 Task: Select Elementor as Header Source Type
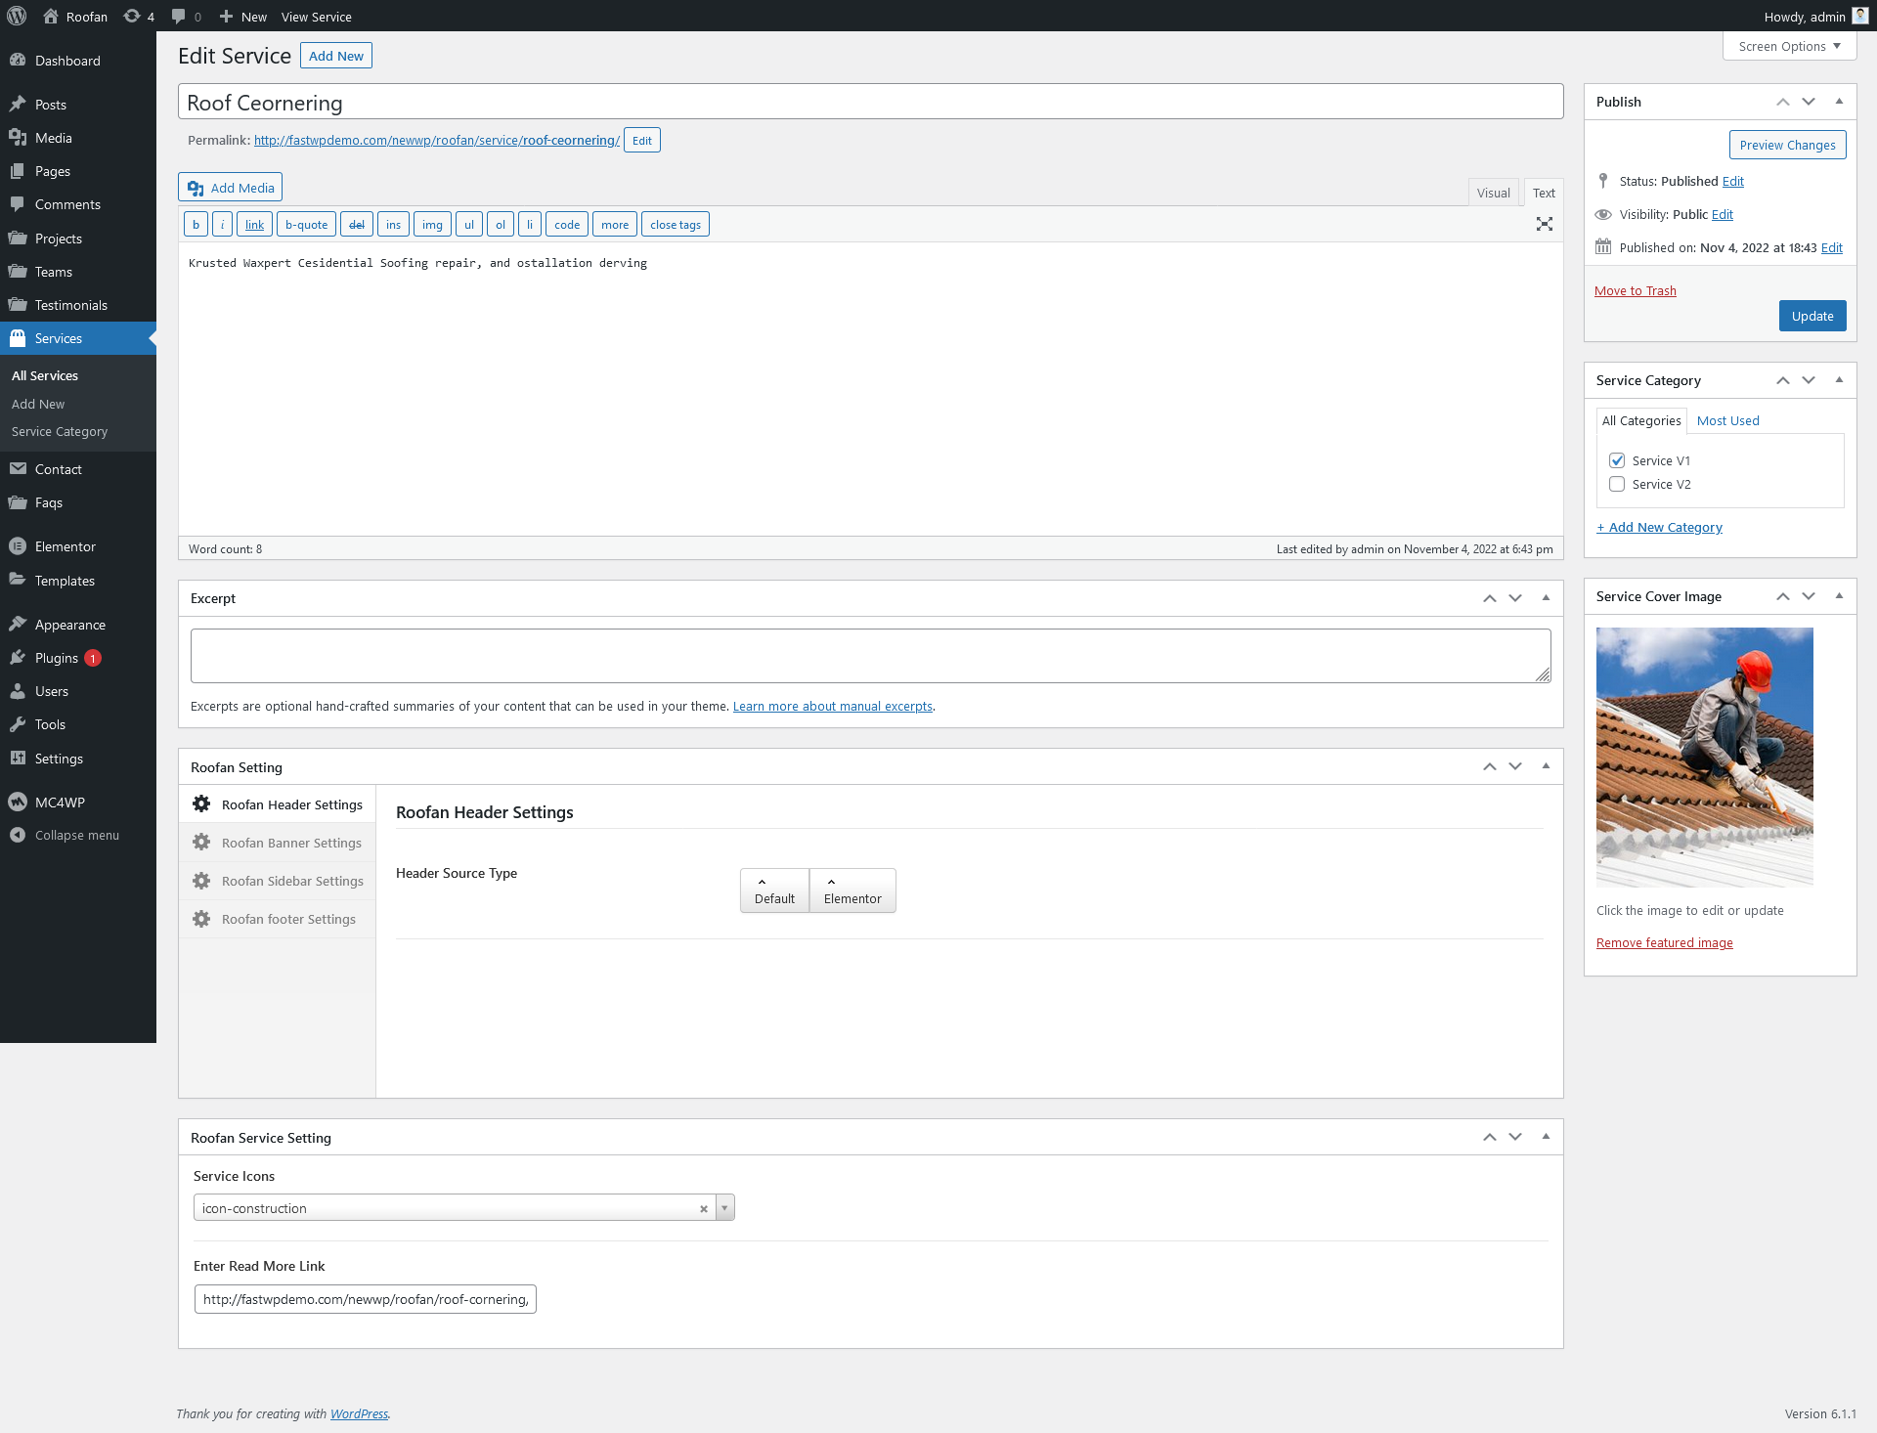tap(852, 890)
